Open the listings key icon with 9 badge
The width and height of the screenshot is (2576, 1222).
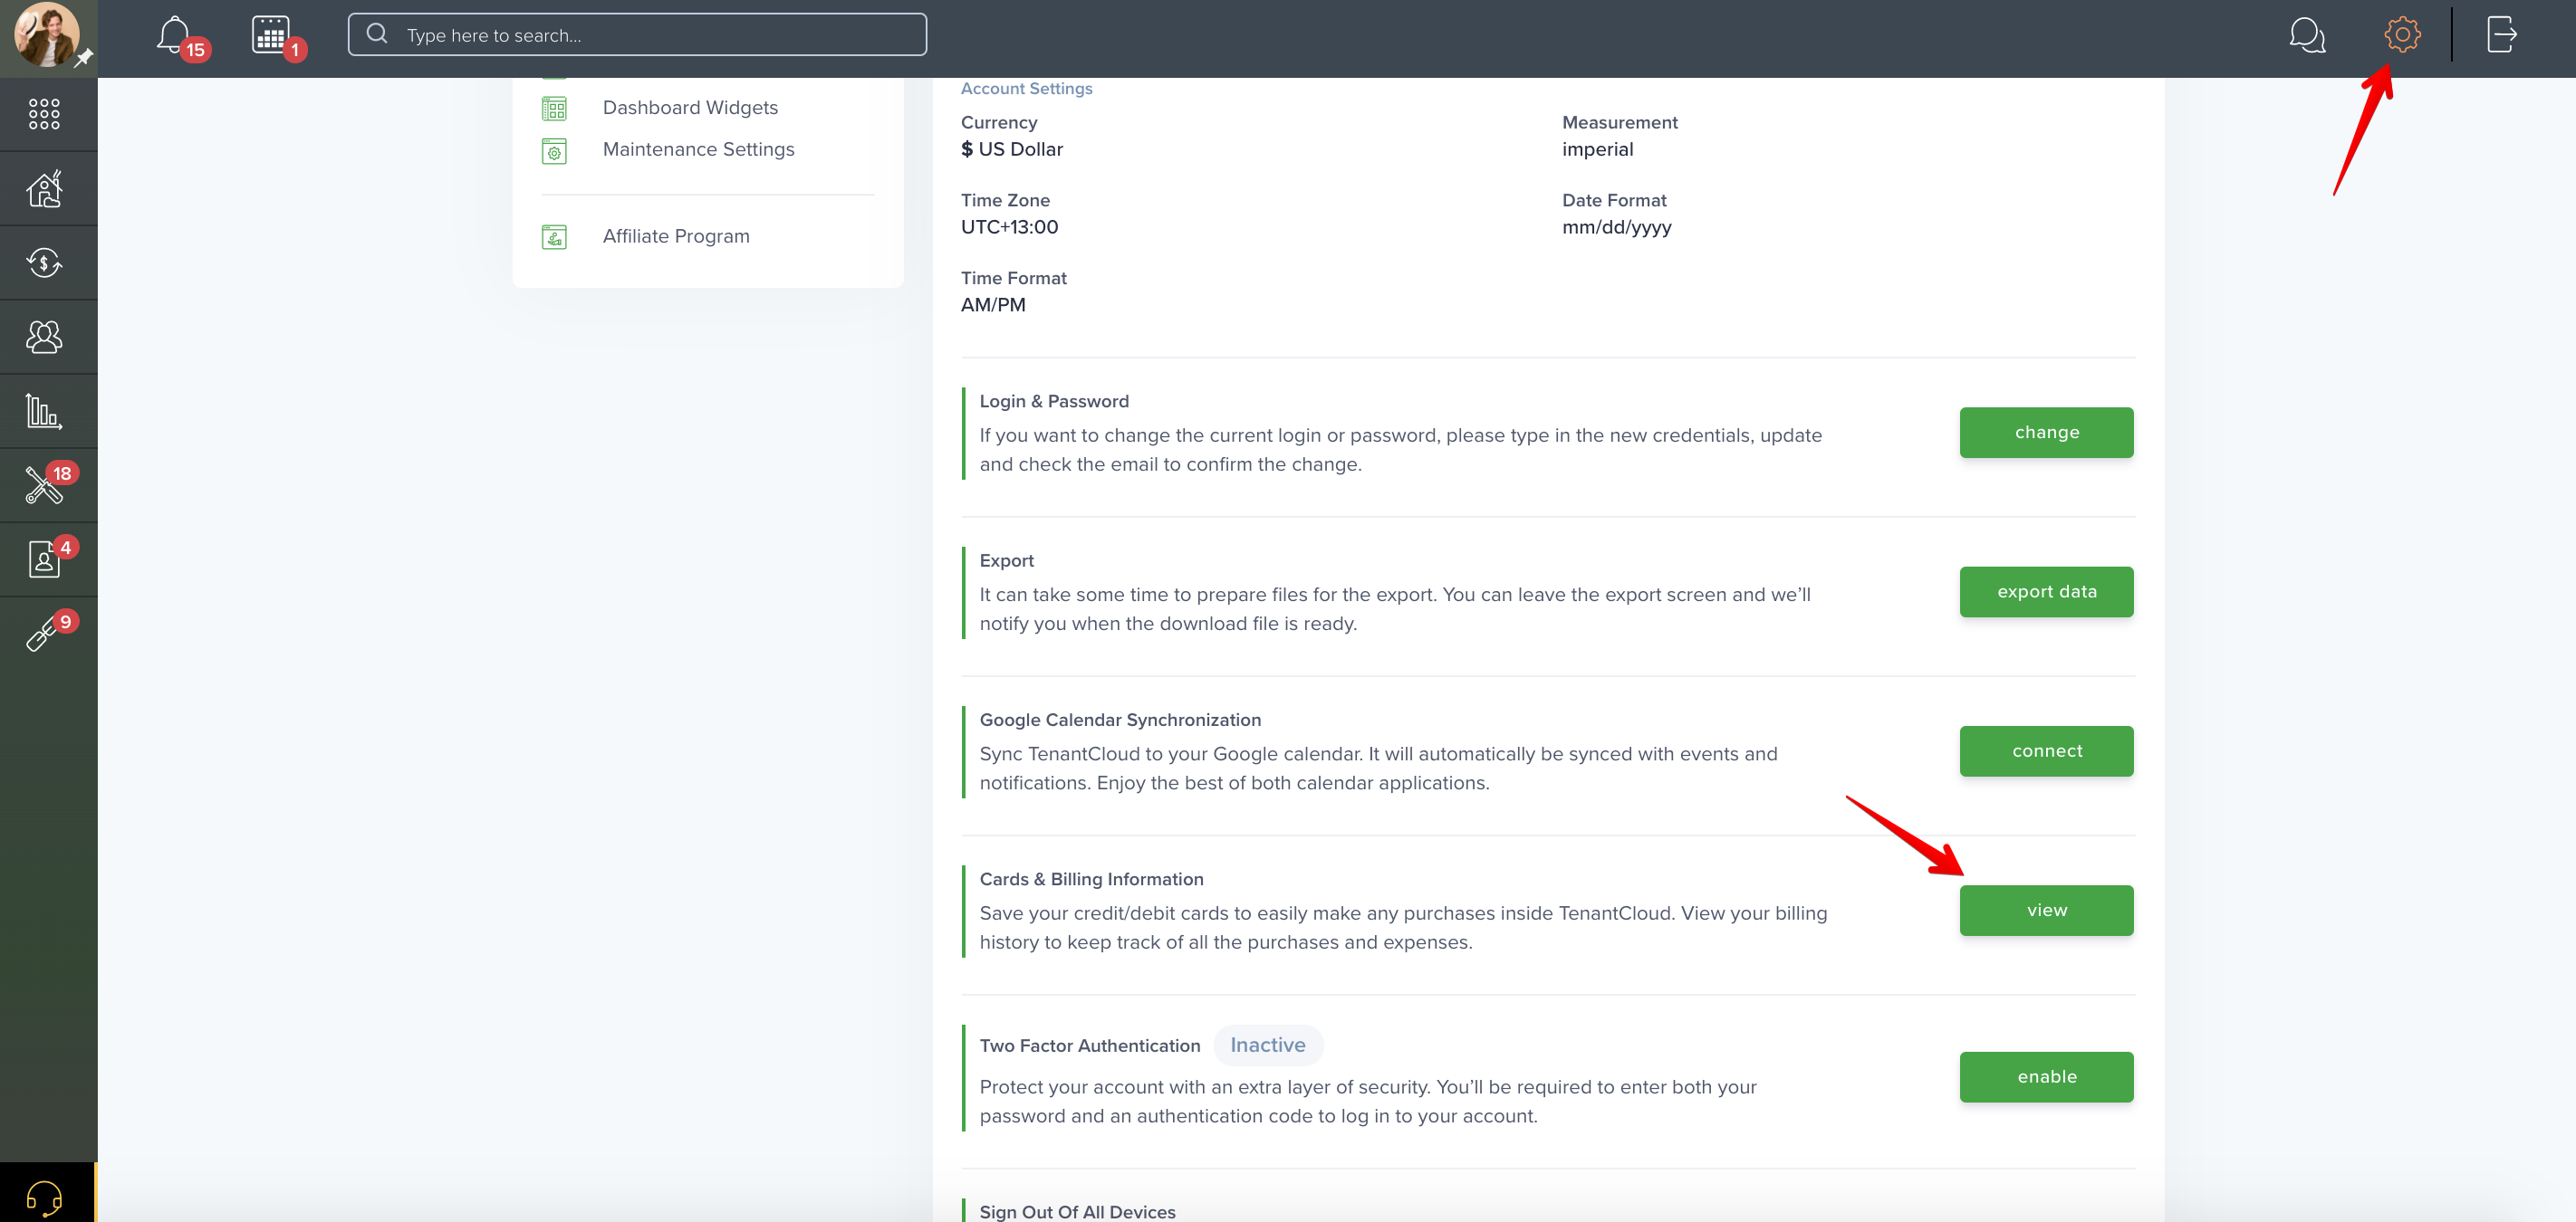(42, 635)
